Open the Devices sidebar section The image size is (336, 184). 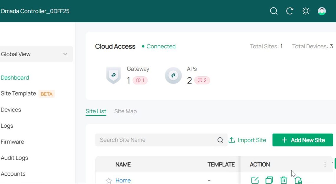[x=11, y=110]
